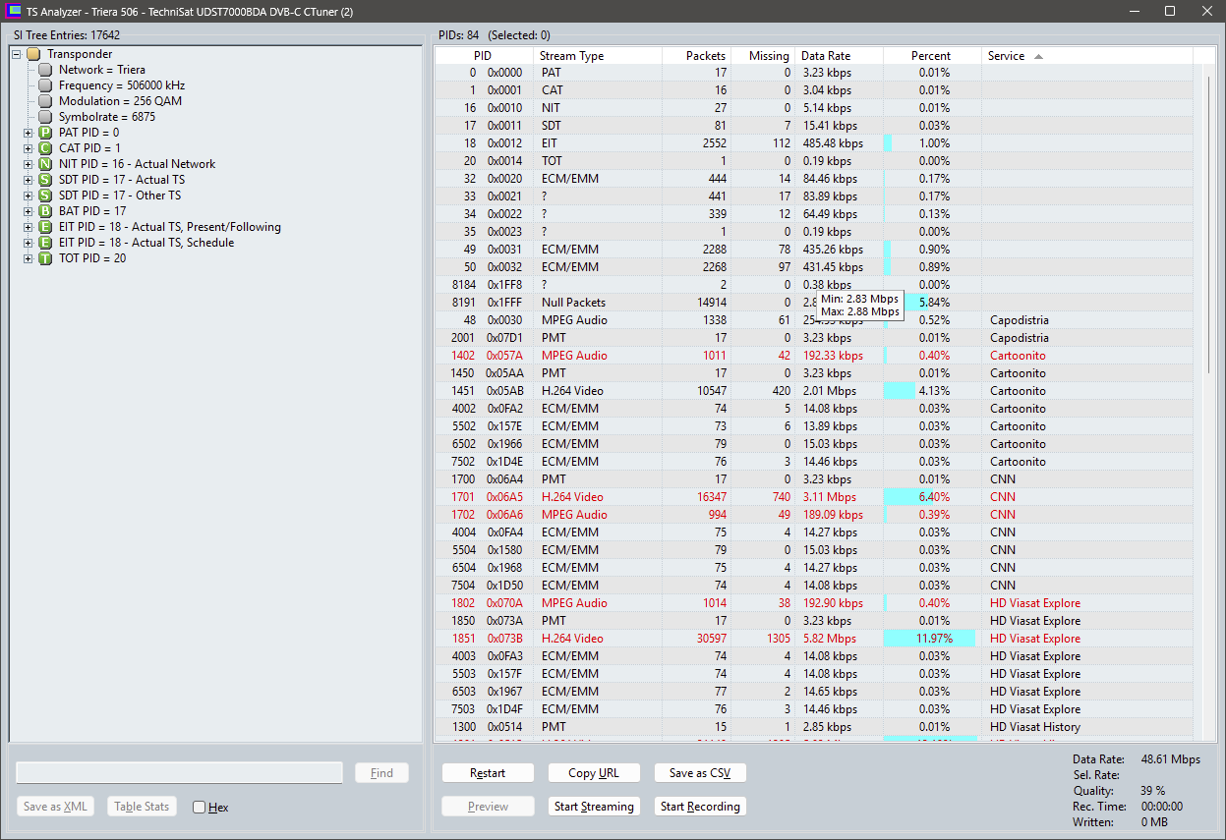1226x840 pixels.
Task: Select the PID 49 ECM/EMM row
Action: 814,250
